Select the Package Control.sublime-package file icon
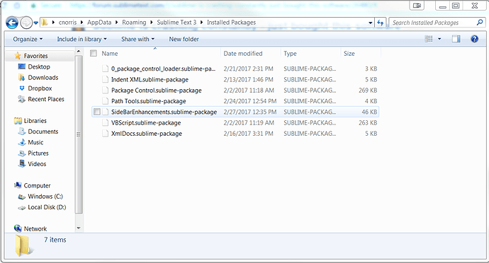The width and height of the screenshot is (489, 263). (x=106, y=90)
